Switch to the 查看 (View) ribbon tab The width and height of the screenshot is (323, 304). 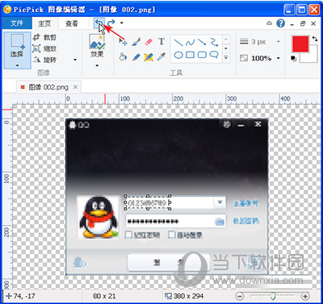[72, 23]
